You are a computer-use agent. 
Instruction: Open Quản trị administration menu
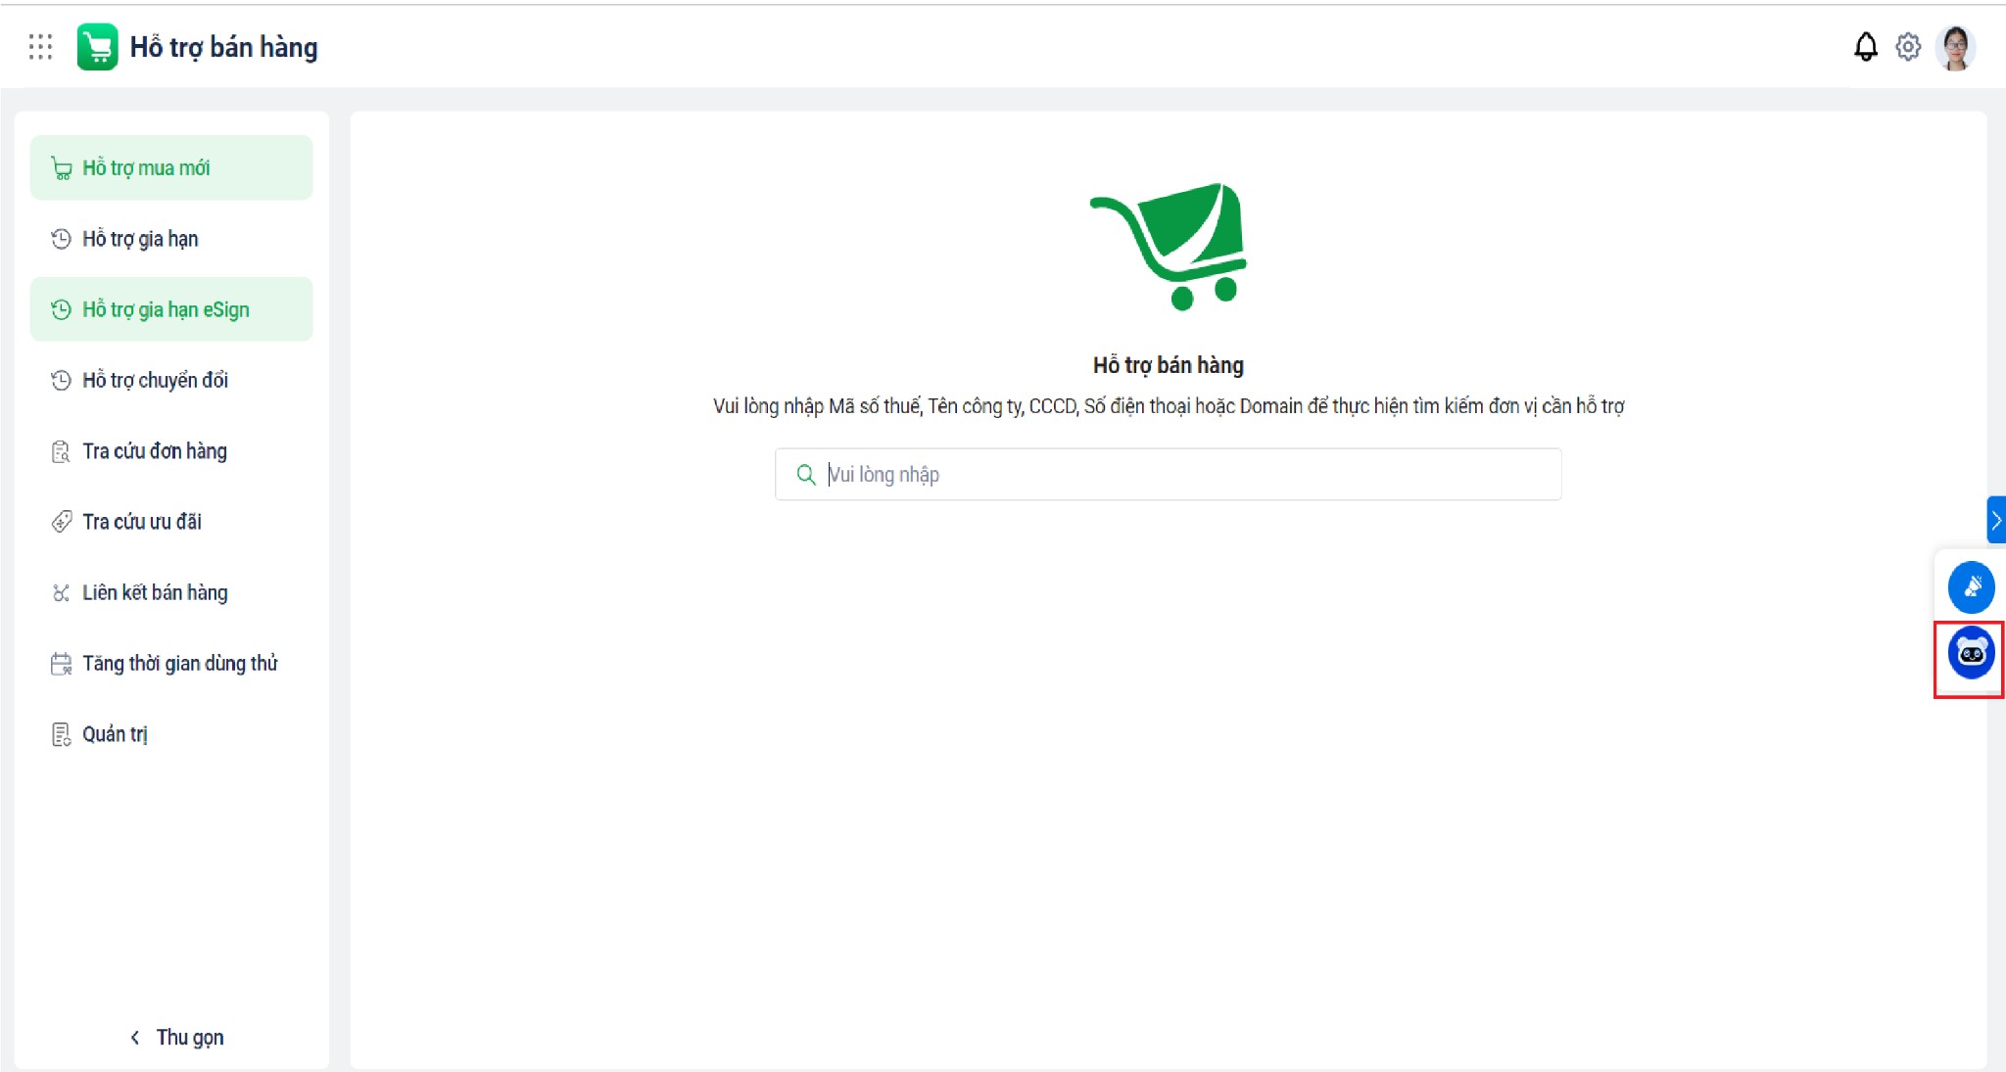coord(115,734)
